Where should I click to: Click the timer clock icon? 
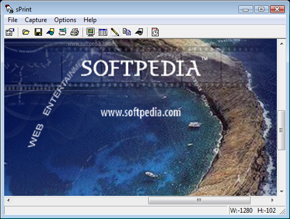[x=155, y=32]
